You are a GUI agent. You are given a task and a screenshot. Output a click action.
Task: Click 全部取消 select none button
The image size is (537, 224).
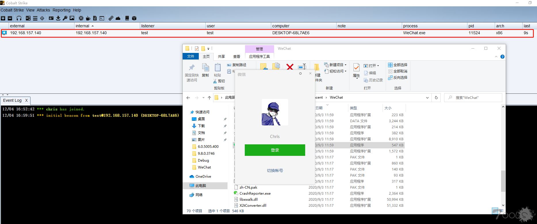pos(398,71)
